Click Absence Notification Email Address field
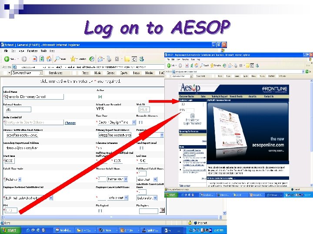Image resolution: width=313 pixels, height=234 pixels. coord(22,135)
